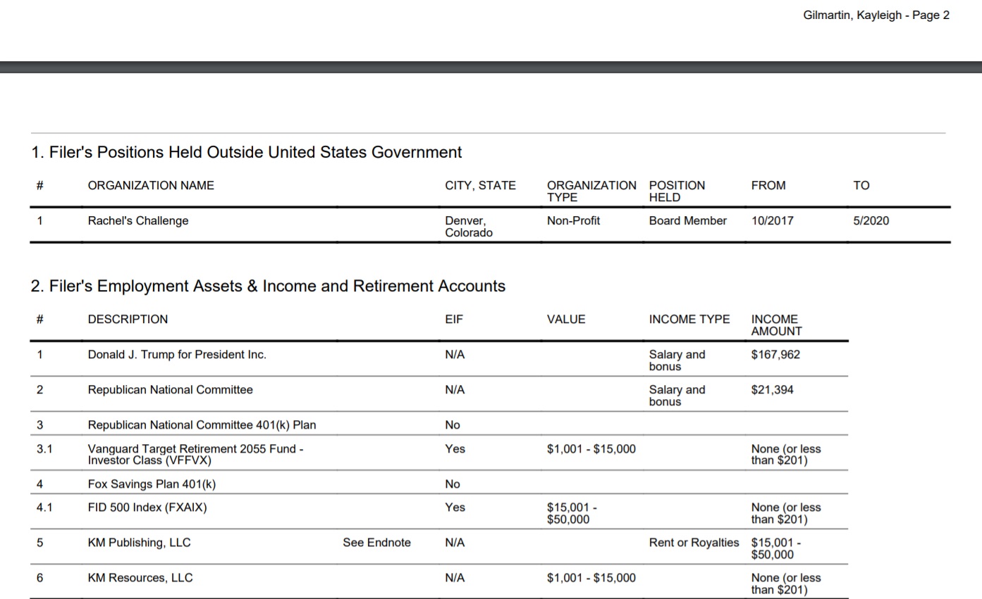Select the 'VALUE' column header

[x=566, y=320]
